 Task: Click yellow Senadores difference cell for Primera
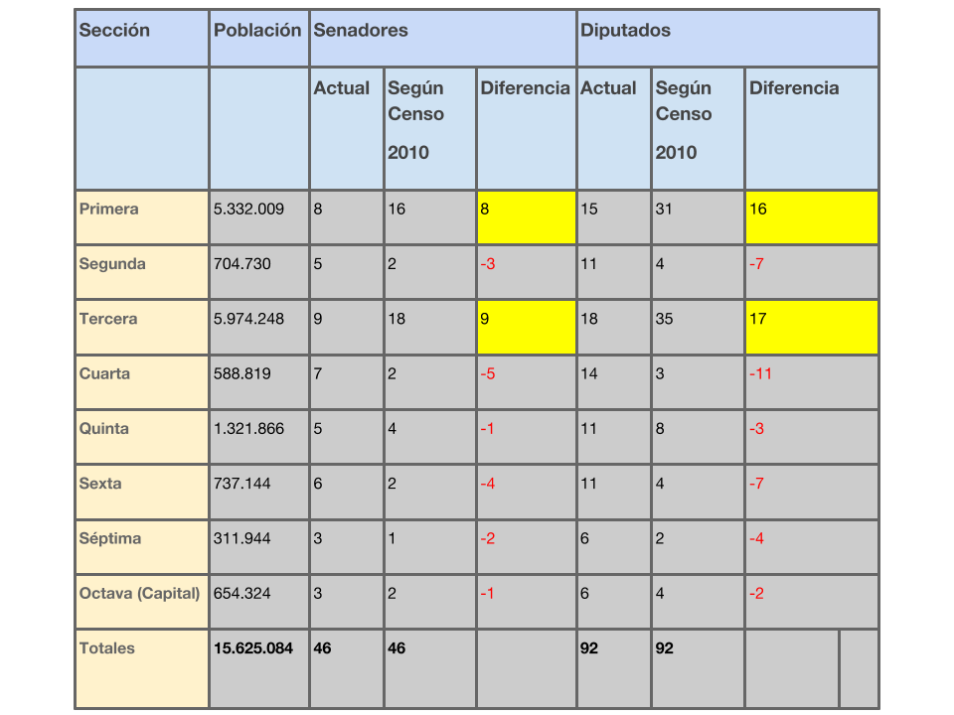tap(527, 217)
